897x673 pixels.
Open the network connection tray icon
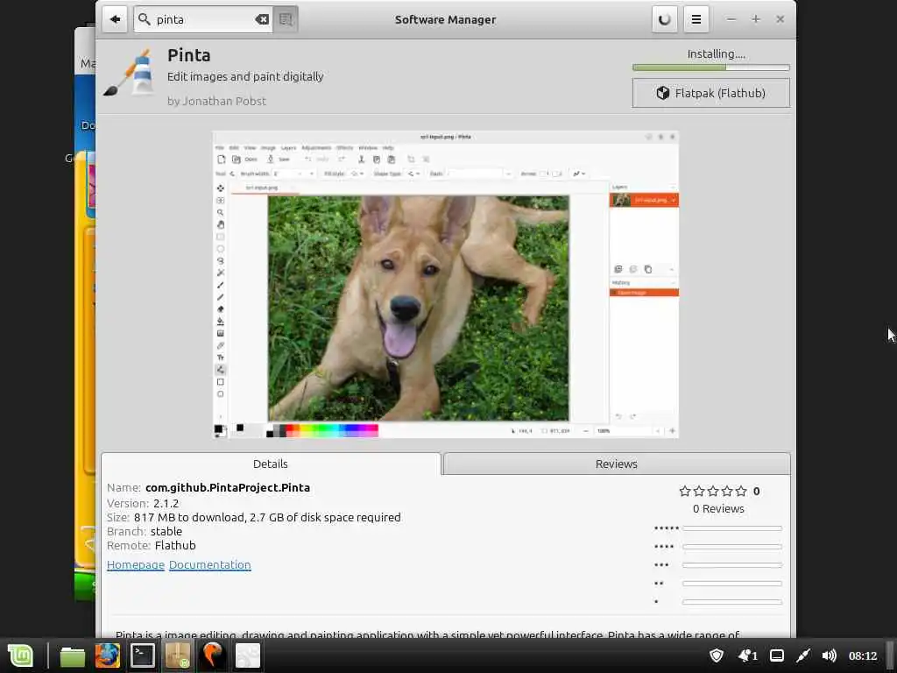[803, 655]
